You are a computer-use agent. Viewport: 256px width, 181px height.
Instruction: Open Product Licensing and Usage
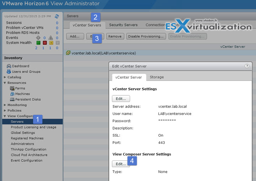(x=33, y=127)
